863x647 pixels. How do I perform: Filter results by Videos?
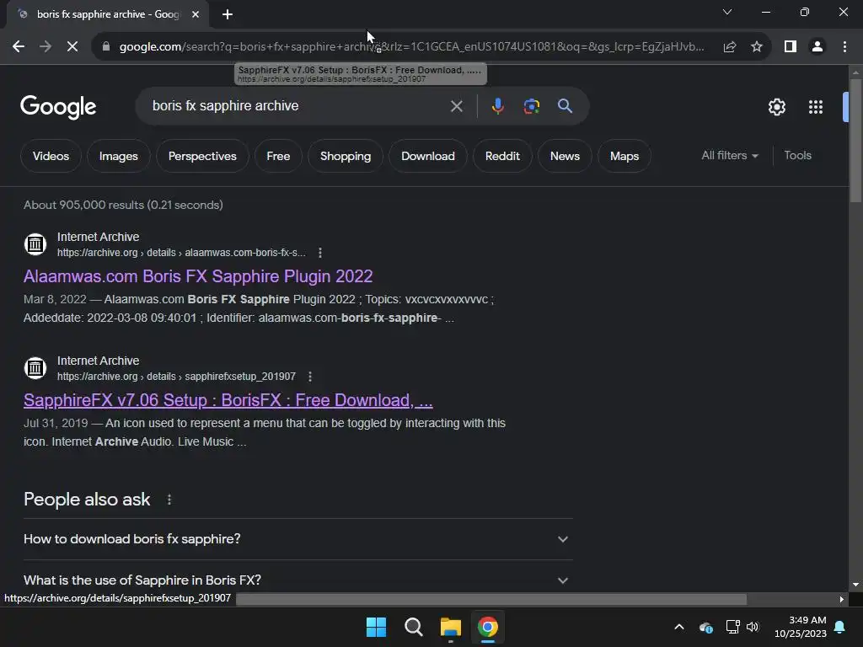[51, 156]
